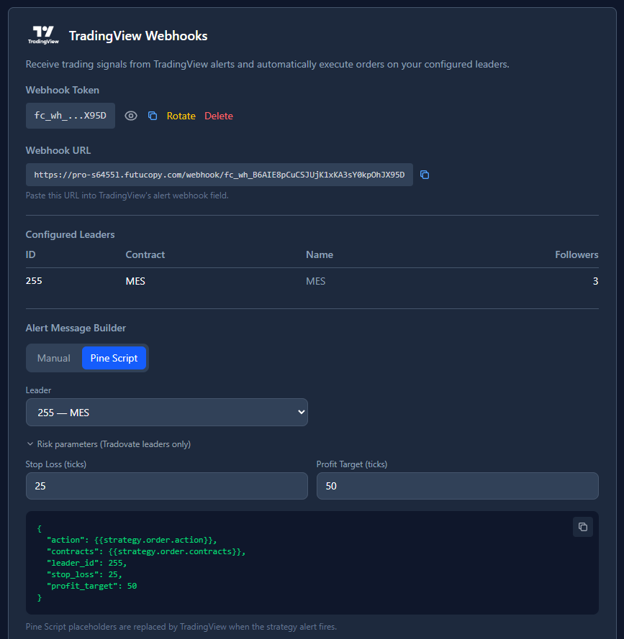Select the Profit Target value of 50
The image size is (624, 639).
(x=457, y=486)
